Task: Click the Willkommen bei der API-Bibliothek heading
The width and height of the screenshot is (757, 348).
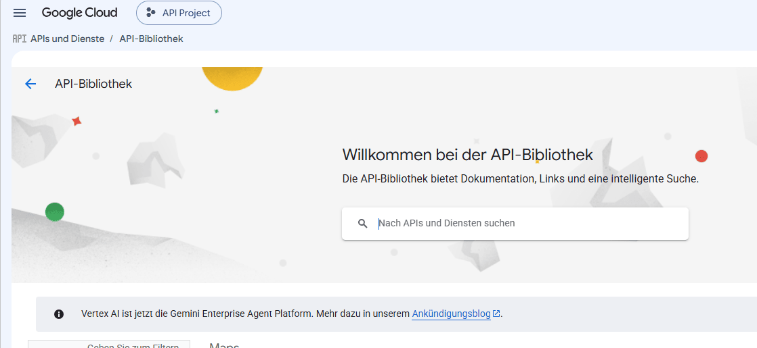Action: tap(467, 155)
